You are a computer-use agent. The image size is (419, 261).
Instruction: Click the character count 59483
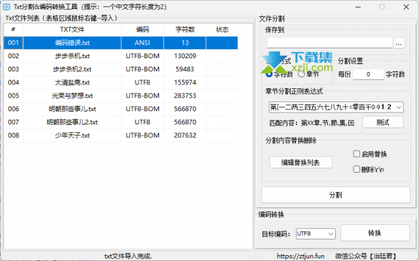185,69
